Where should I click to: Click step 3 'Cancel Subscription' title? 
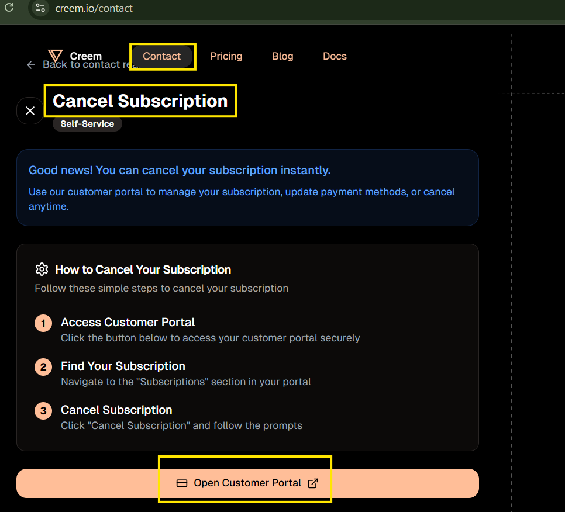tap(116, 410)
